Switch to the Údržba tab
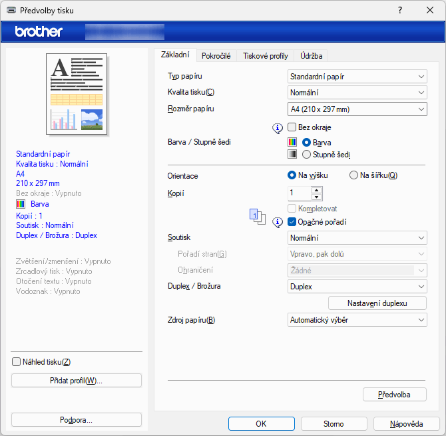 pos(311,56)
